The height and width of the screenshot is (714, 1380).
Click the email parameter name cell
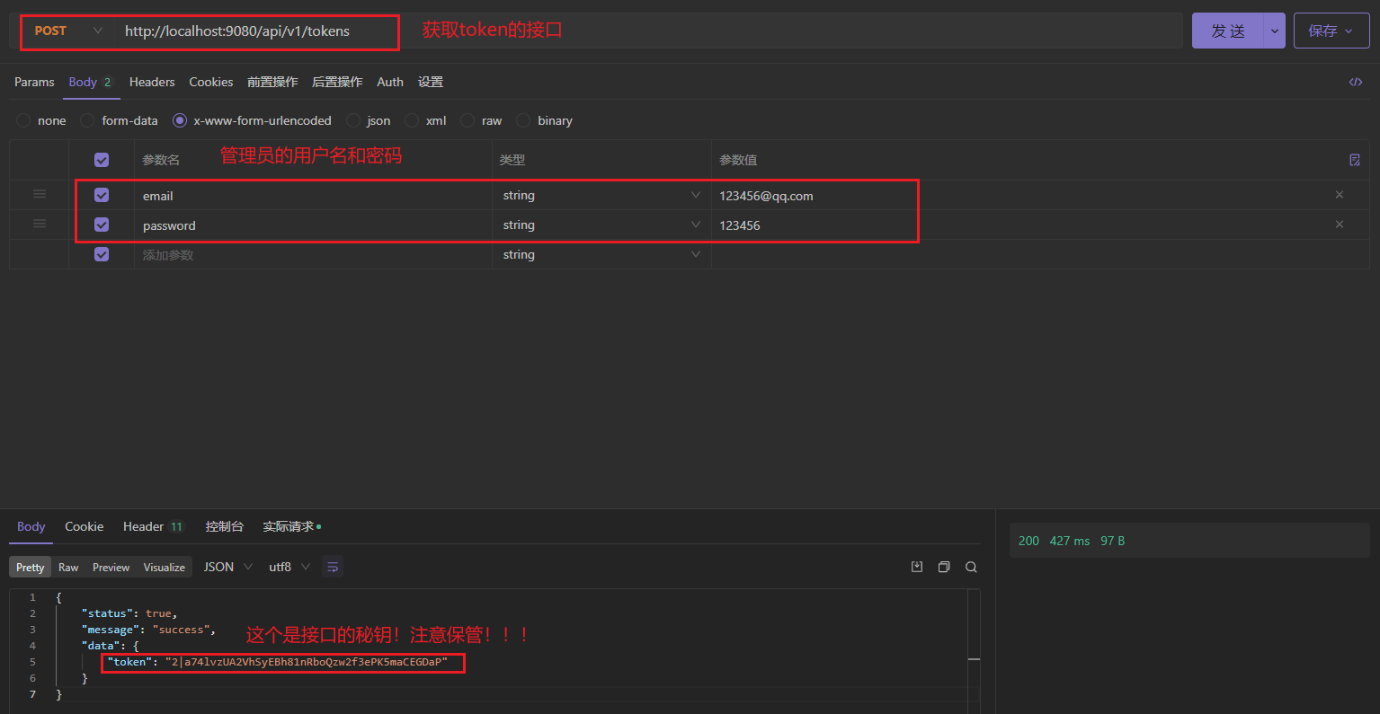(x=313, y=195)
